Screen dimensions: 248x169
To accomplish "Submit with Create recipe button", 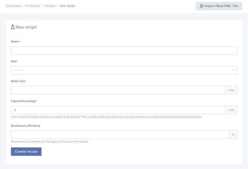I will 26,151.
